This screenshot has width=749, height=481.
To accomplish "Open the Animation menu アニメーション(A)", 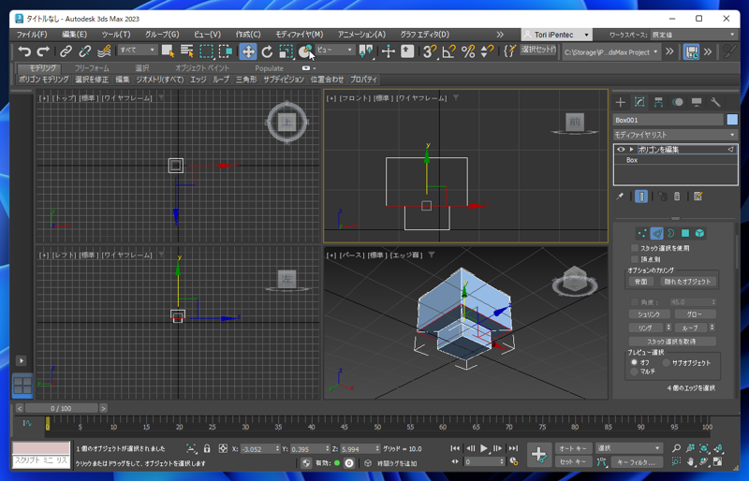I will pos(361,35).
